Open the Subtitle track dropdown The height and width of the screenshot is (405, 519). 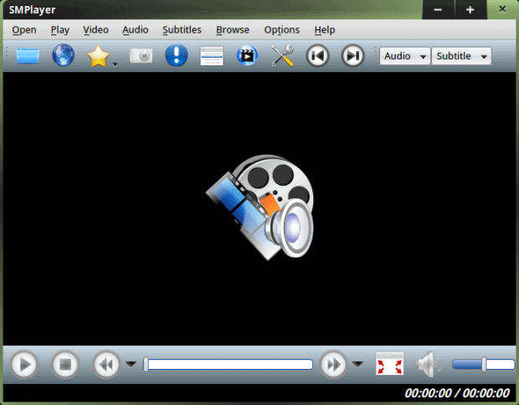click(x=461, y=56)
